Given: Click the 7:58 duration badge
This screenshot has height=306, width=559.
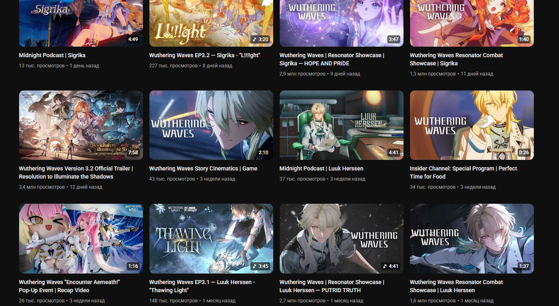Looking at the screenshot, I should point(133,153).
